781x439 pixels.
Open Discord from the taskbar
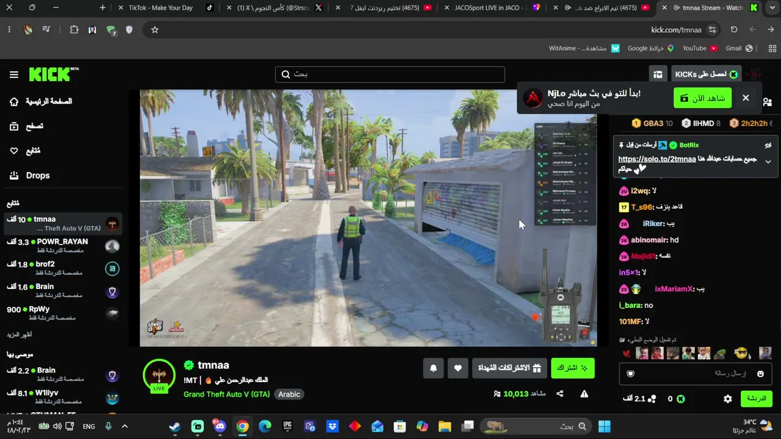click(x=220, y=426)
